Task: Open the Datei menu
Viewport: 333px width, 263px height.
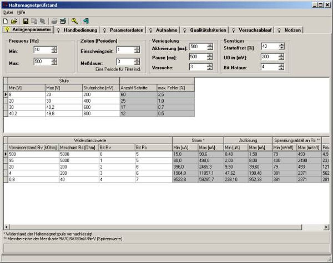Action: pos(8,12)
